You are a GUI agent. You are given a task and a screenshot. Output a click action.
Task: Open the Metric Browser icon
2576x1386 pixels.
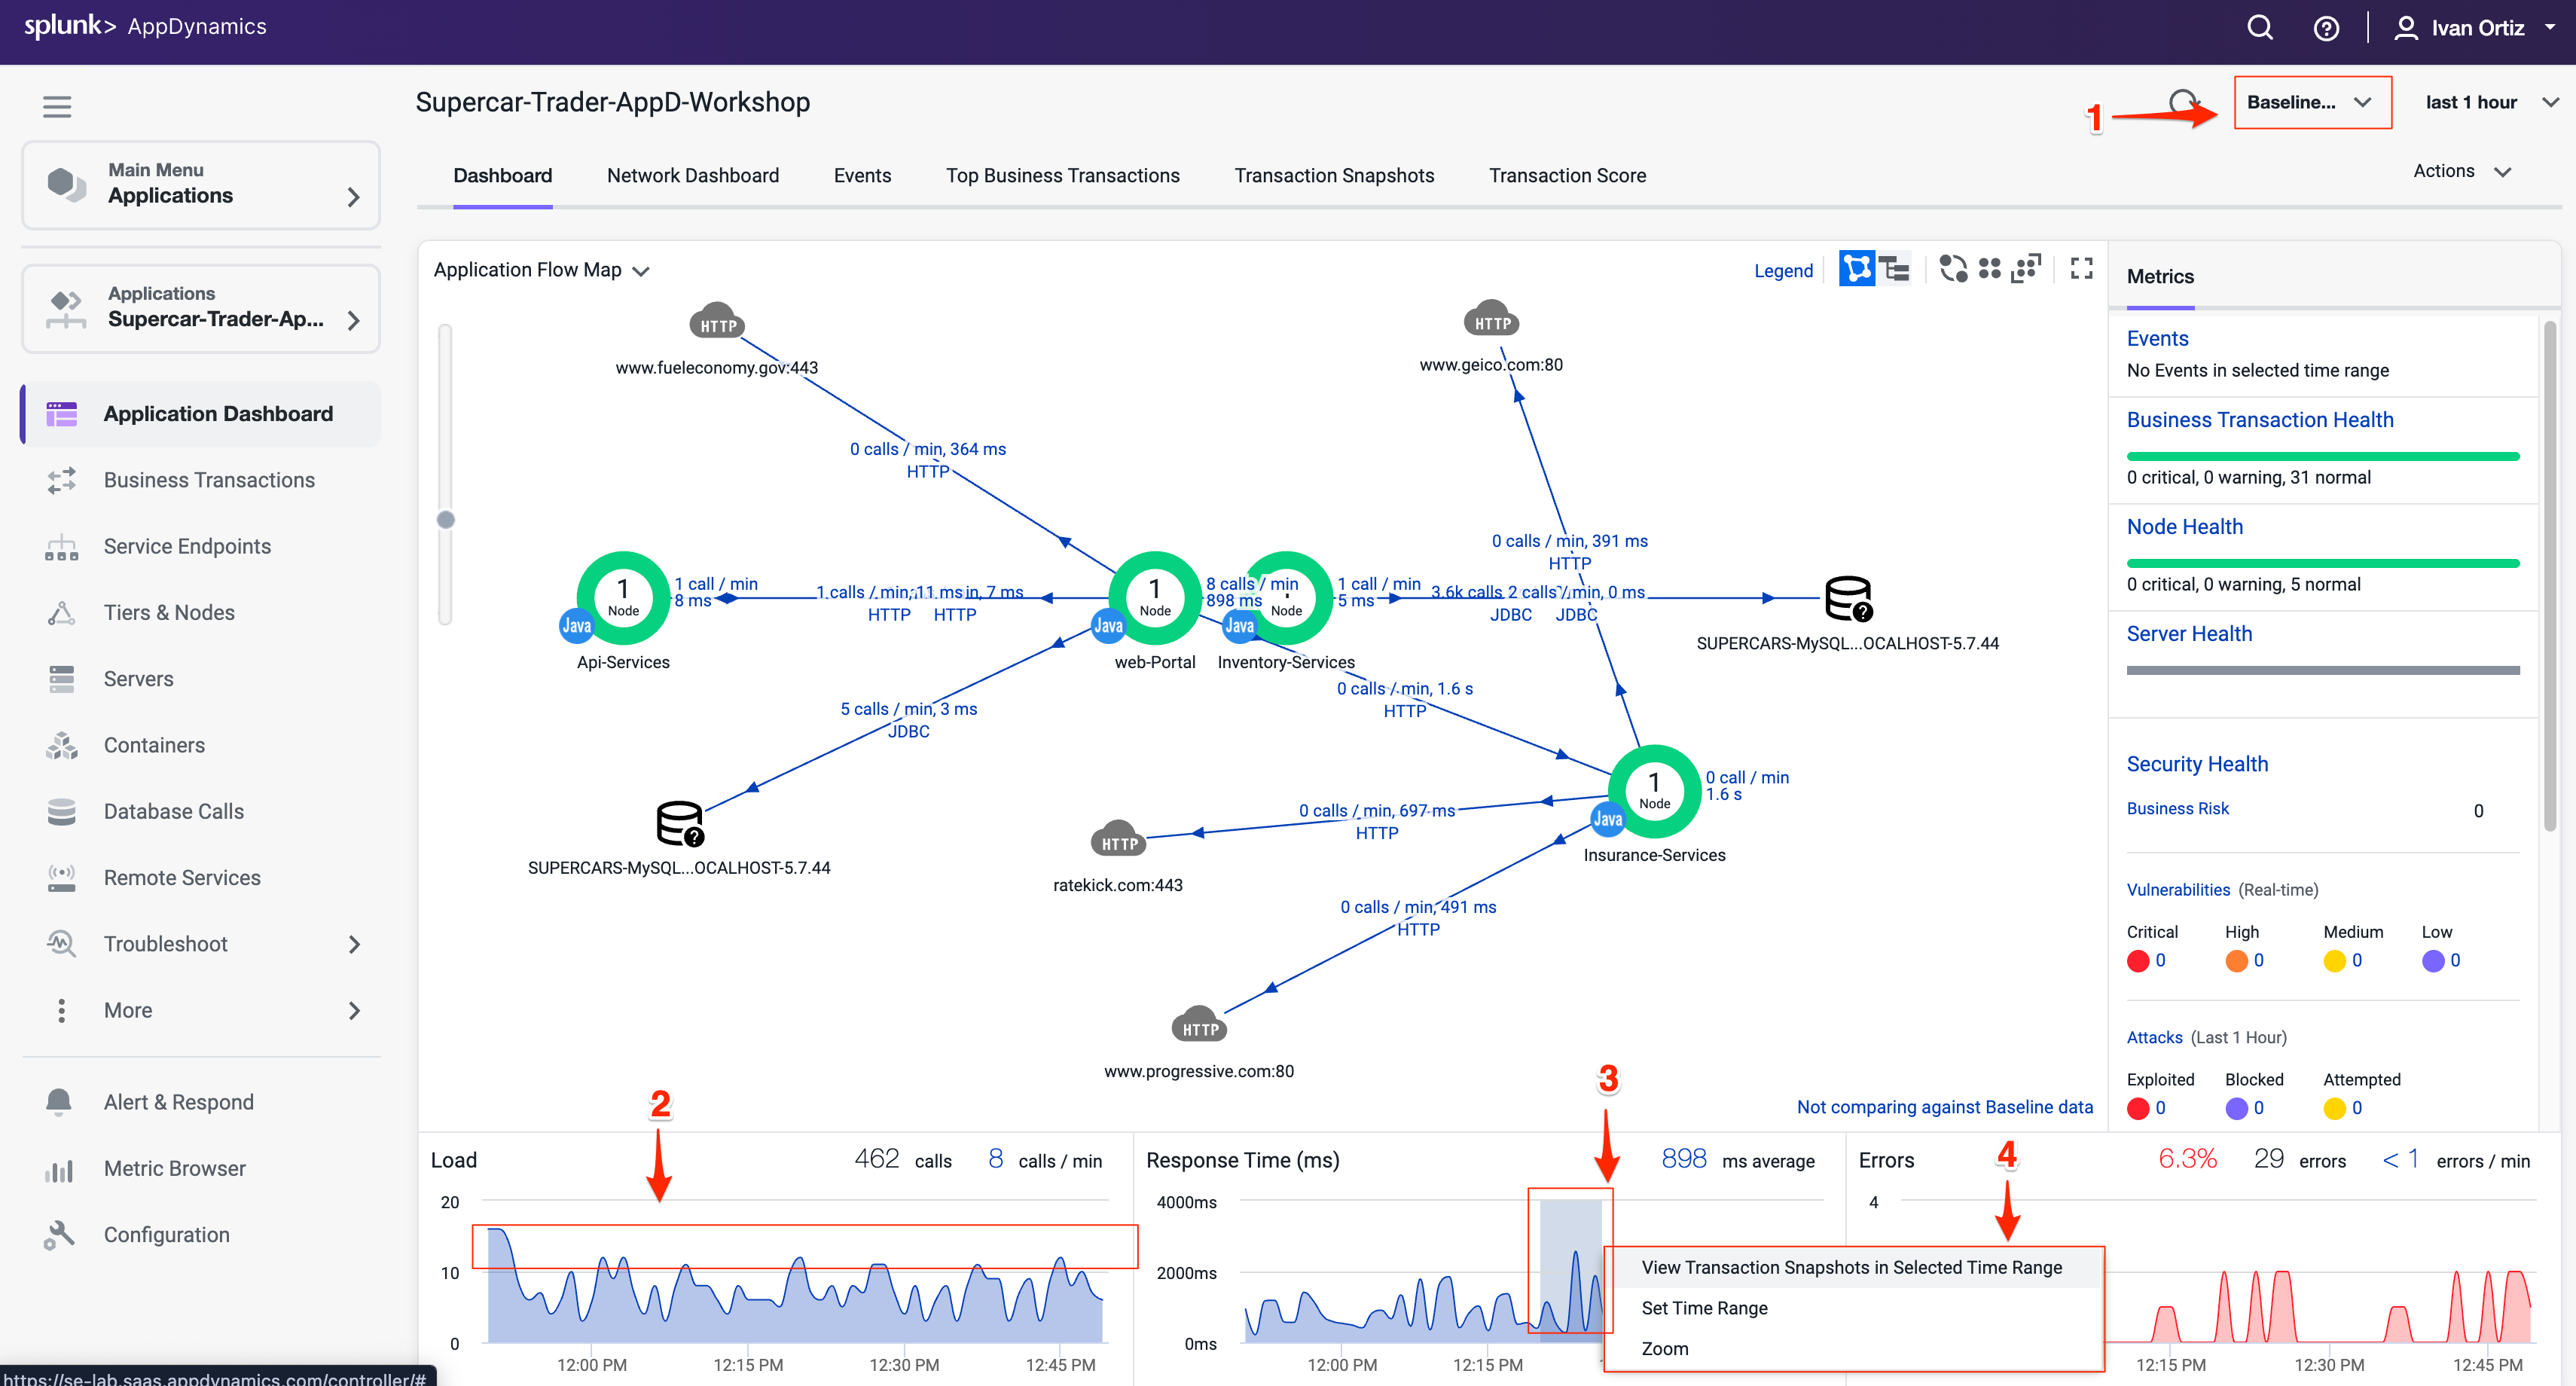[x=61, y=1168]
